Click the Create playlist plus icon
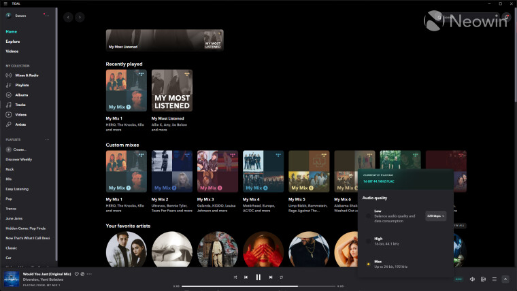This screenshot has height=291, width=517. (9, 150)
